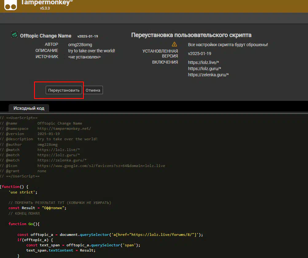Image resolution: width=308 pixels, height=258 pixels.
Task: Click the const Result line in code
Action: (x=37, y=208)
